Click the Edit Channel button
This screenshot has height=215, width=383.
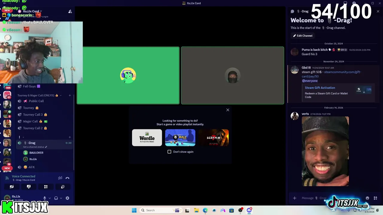point(303,36)
